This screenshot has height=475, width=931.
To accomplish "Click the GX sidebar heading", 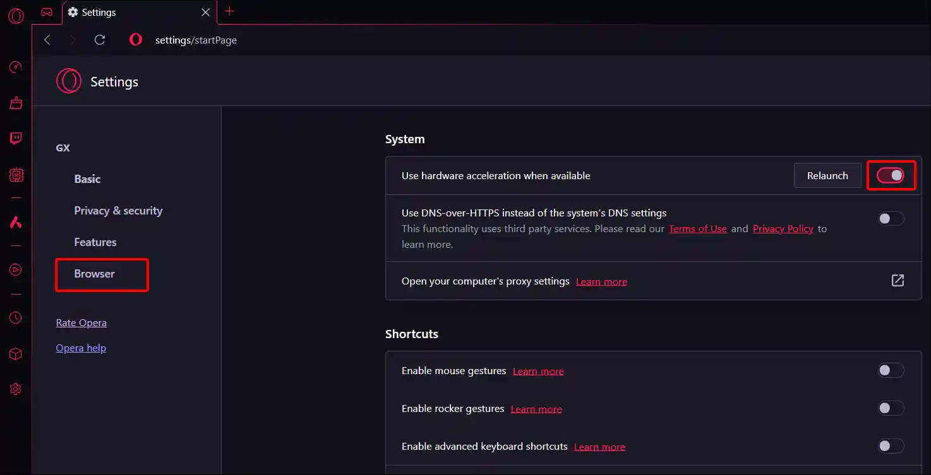I will (x=63, y=148).
